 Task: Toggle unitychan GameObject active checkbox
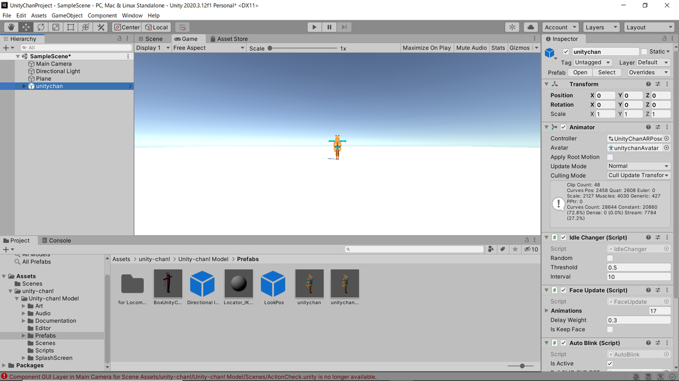[566, 52]
